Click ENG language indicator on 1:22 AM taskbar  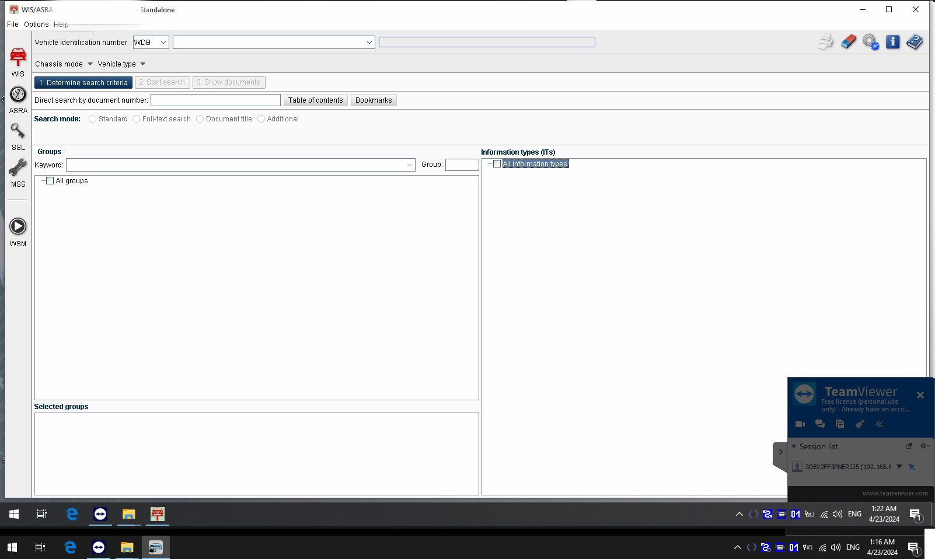[854, 514]
